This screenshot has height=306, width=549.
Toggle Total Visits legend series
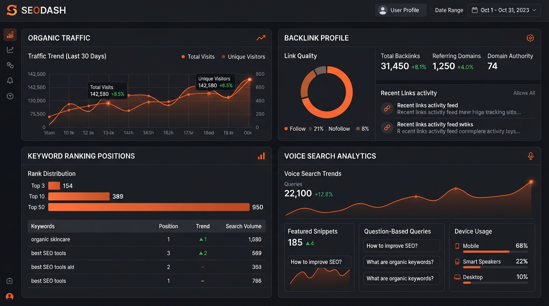[198, 57]
